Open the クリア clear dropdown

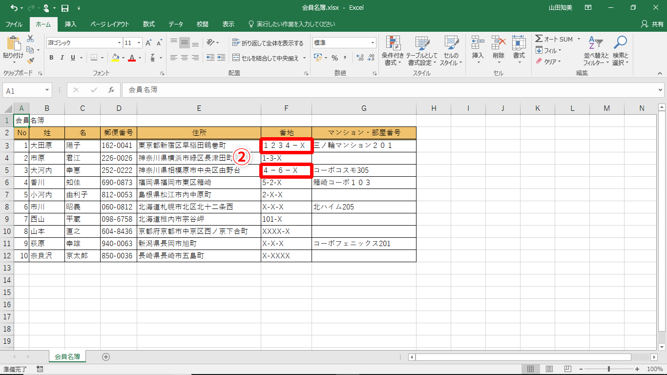tap(549, 62)
